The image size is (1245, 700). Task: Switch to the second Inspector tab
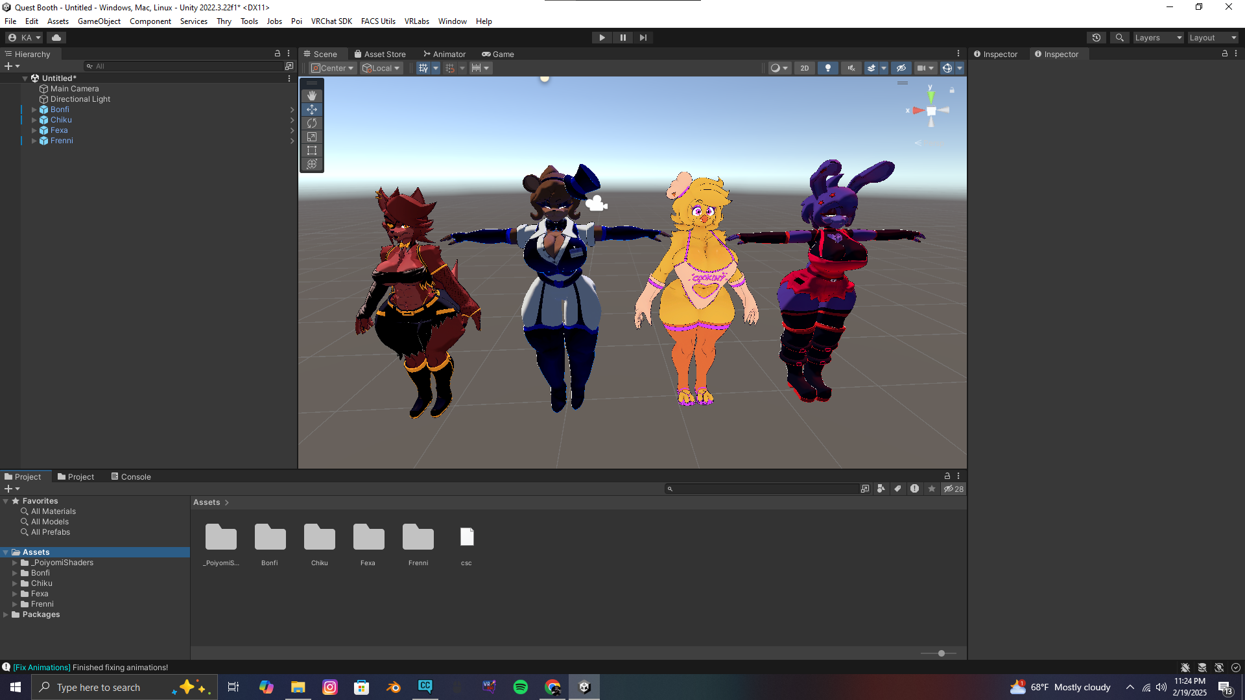(1056, 54)
